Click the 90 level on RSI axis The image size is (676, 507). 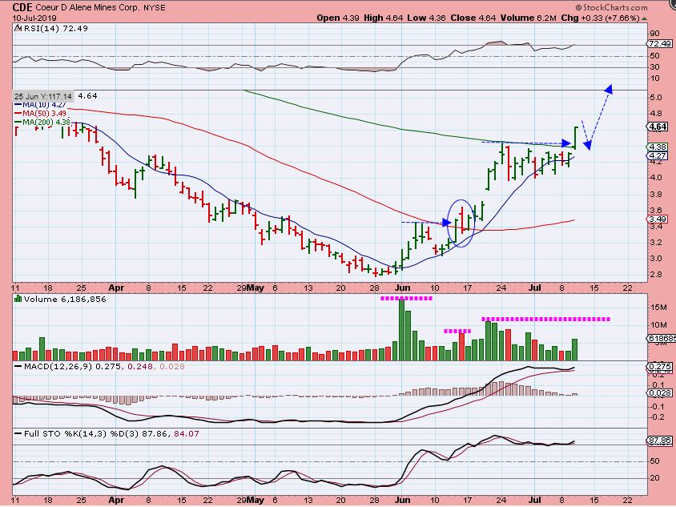click(x=655, y=34)
